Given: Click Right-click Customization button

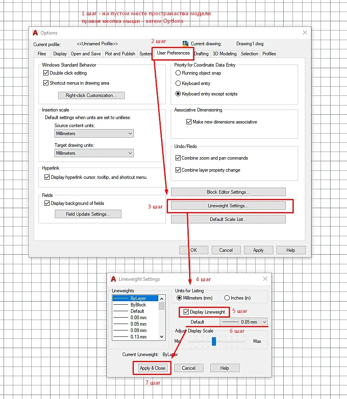Looking at the screenshot, I should (91, 95).
